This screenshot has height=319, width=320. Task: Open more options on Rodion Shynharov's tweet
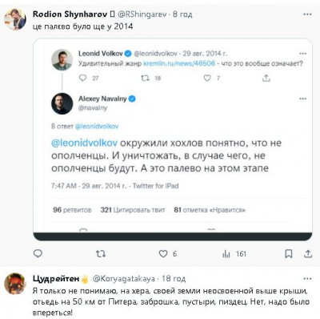click(x=307, y=14)
